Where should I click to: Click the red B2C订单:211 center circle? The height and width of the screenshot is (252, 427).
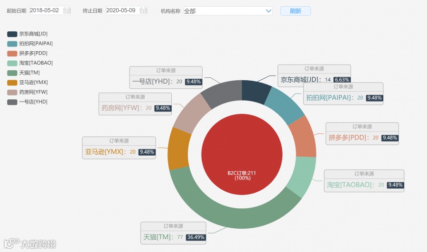(x=242, y=154)
